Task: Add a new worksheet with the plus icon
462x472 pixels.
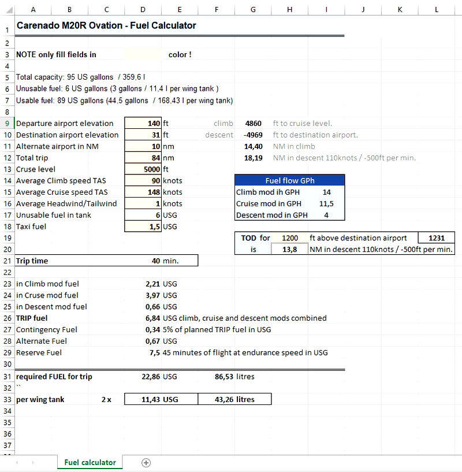Action: 146,463
